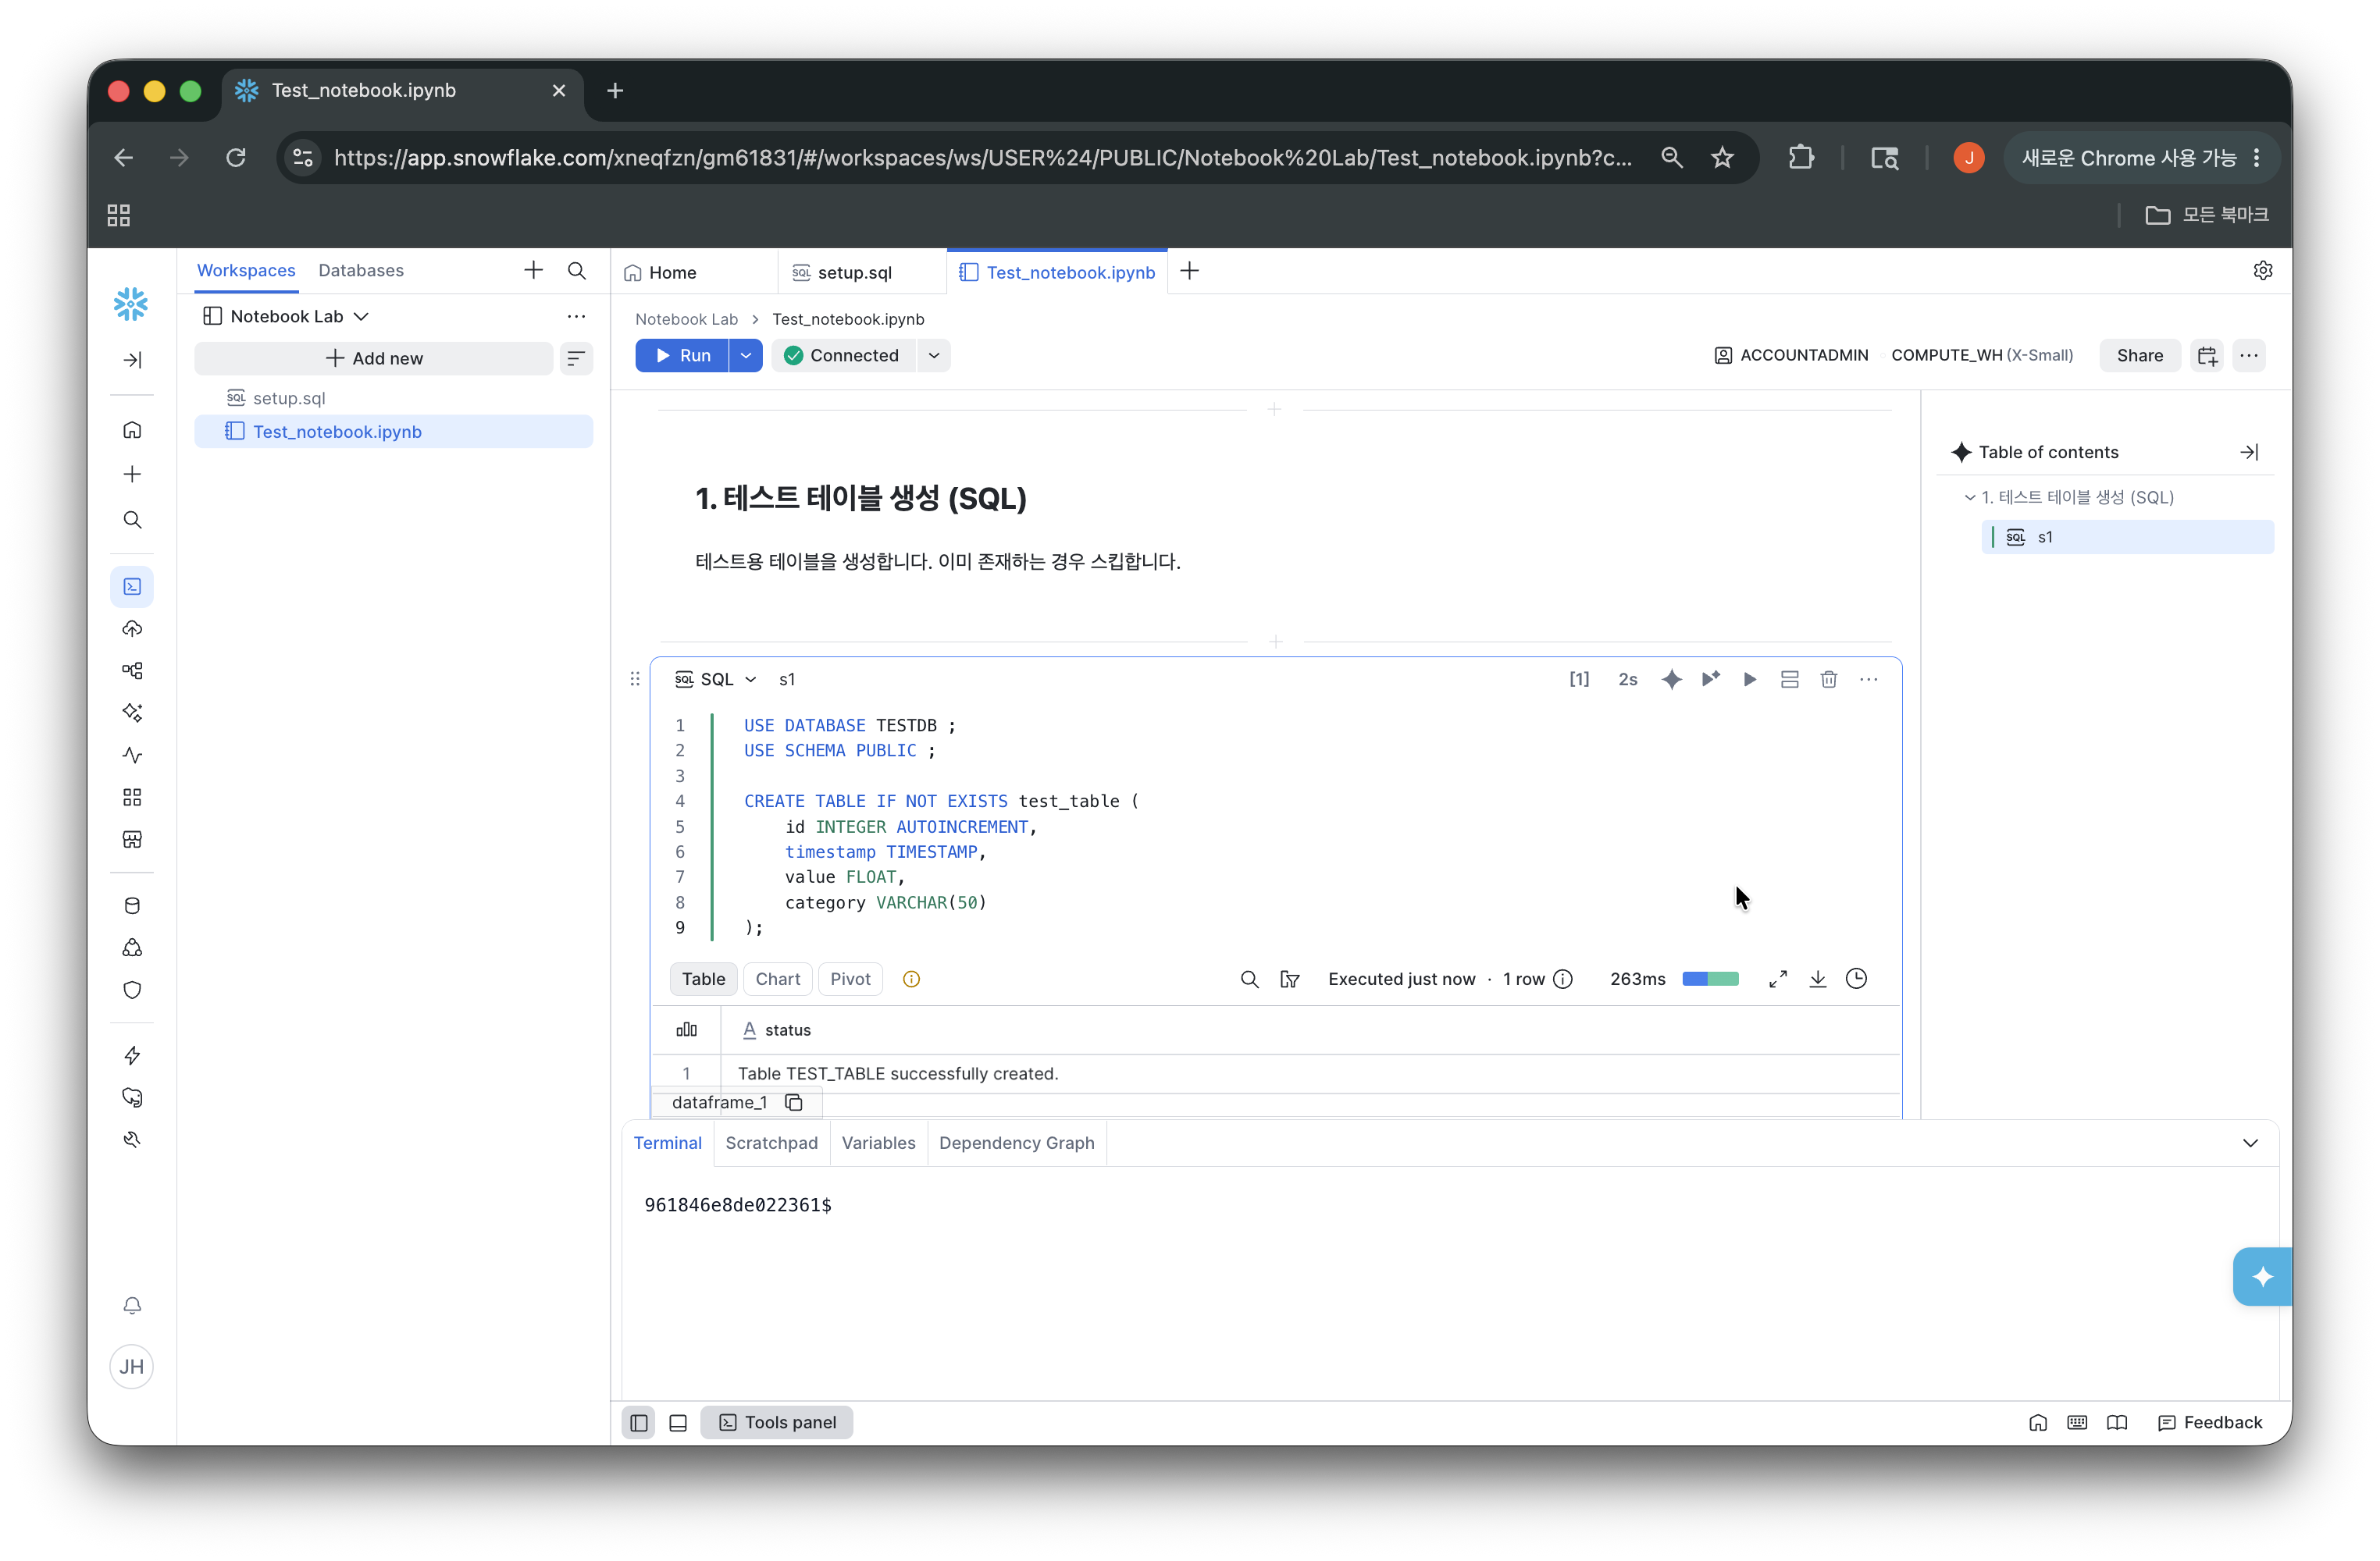Image resolution: width=2380 pixels, height=1561 pixels.
Task: Open the Notebook Lab workspace dropdown
Action: coord(286,316)
